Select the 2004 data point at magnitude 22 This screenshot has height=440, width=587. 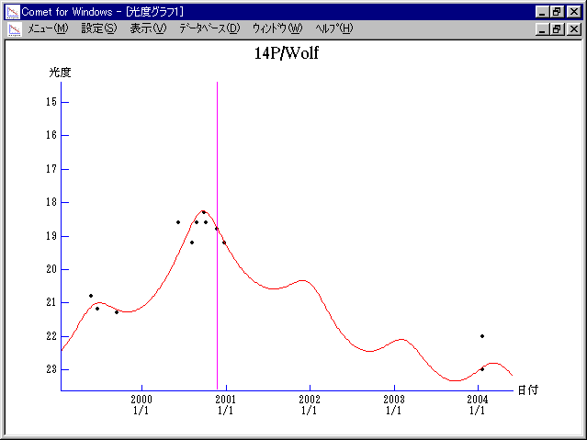tap(481, 336)
